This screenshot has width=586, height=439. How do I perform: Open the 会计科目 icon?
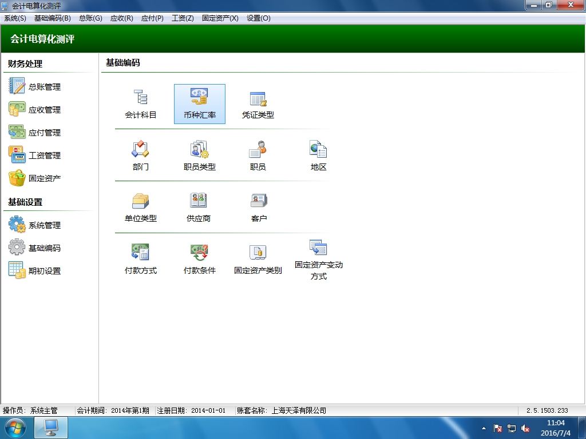coord(141,104)
